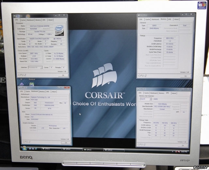Open About tab in Mainboard window
The width and height of the screenshot is (209, 170).
(54, 92)
